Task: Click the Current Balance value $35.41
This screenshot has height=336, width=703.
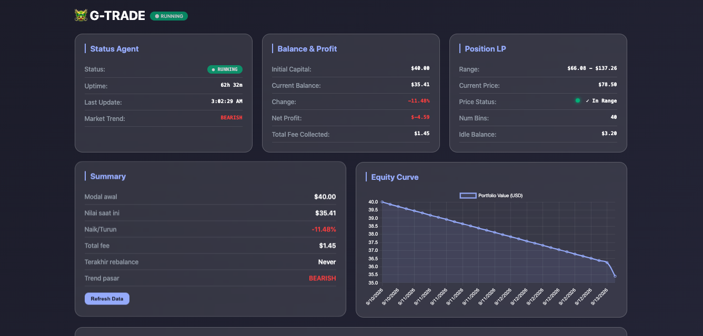Action: (x=420, y=85)
